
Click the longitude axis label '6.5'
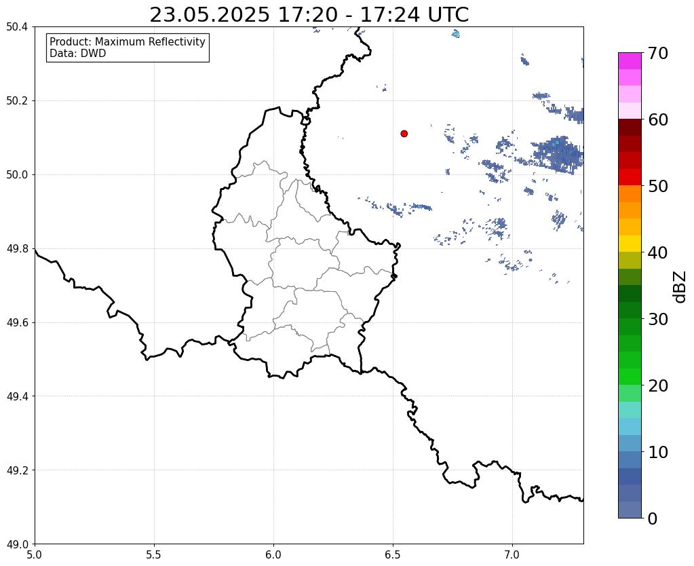(393, 555)
